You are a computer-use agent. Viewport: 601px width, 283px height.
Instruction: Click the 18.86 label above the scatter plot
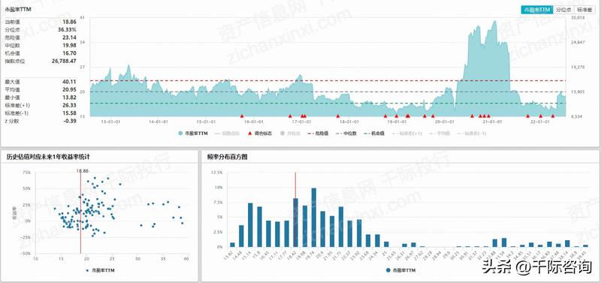tap(83, 171)
